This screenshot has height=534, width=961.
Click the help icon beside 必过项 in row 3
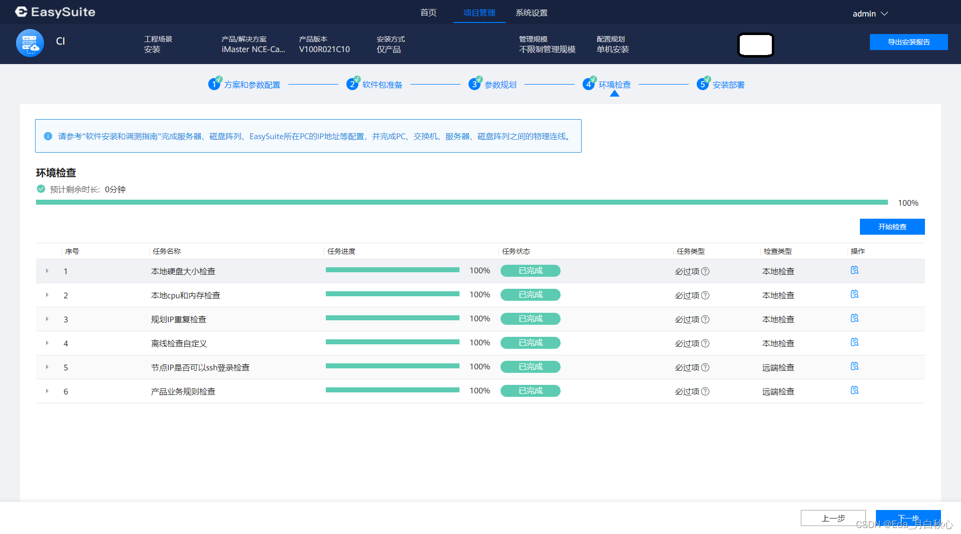705,319
